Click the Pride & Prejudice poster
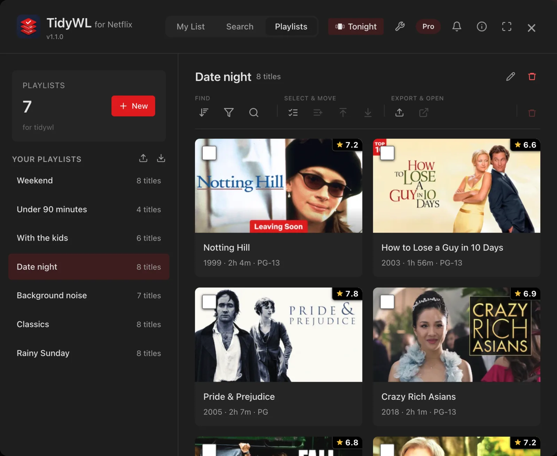The width and height of the screenshot is (557, 456). [x=278, y=335]
